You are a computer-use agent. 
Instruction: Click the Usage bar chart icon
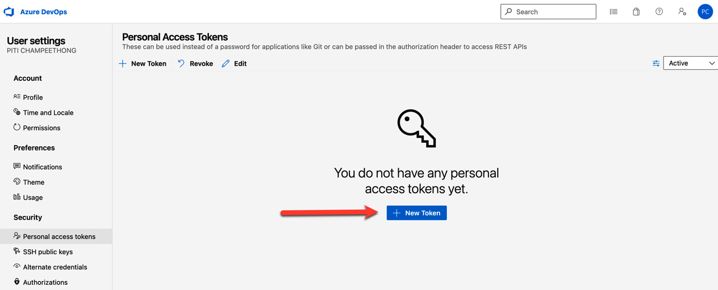[17, 197]
